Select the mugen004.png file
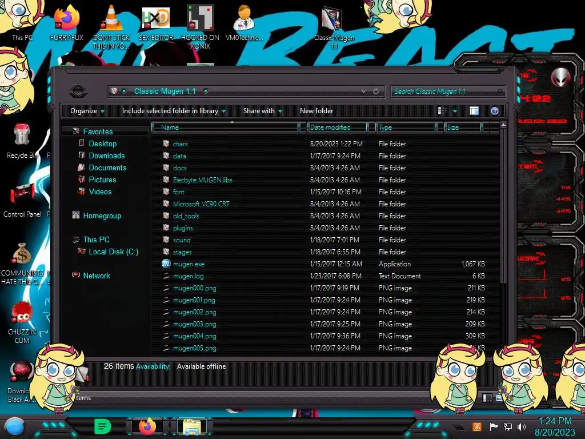This screenshot has height=439, width=585. pyautogui.click(x=194, y=336)
